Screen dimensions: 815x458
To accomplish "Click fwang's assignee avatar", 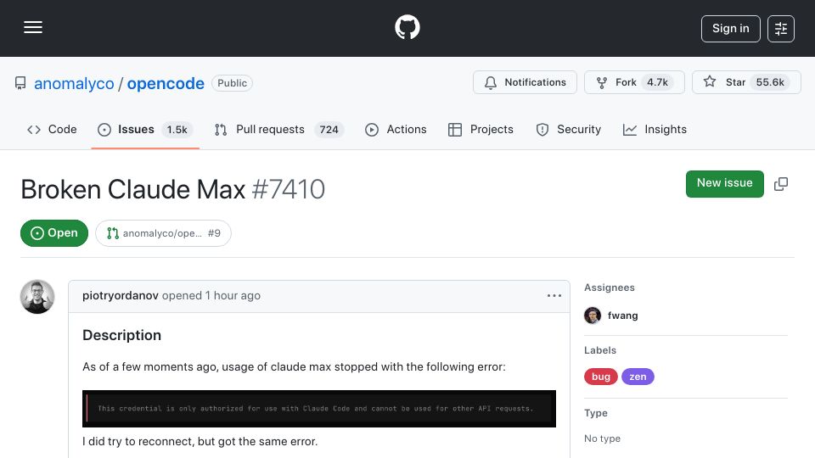I will [x=593, y=316].
